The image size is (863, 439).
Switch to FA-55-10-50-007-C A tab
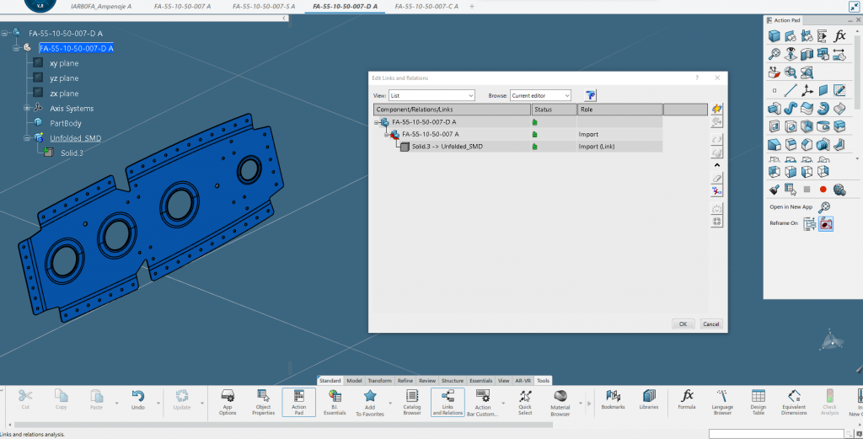click(x=426, y=7)
